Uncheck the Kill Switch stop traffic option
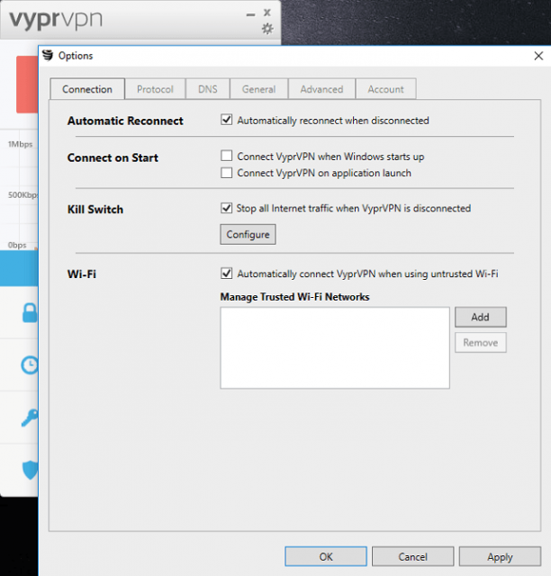The image size is (551, 576). [x=227, y=208]
